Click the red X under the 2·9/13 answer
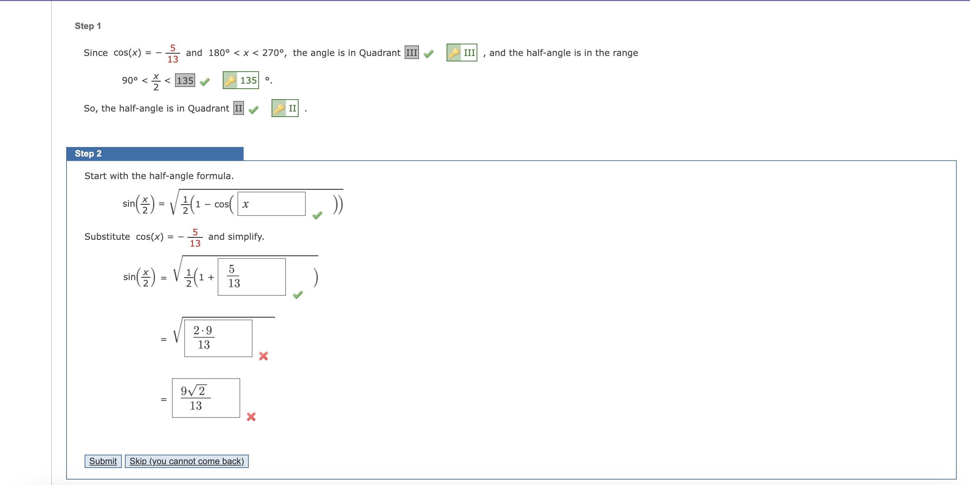The height and width of the screenshot is (485, 970). pyautogui.click(x=264, y=356)
